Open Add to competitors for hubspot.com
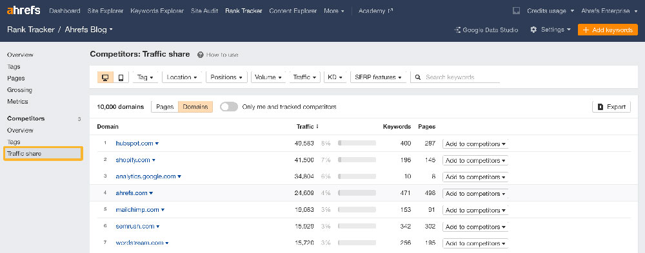Screen dimensions: 645x253 click(475, 144)
